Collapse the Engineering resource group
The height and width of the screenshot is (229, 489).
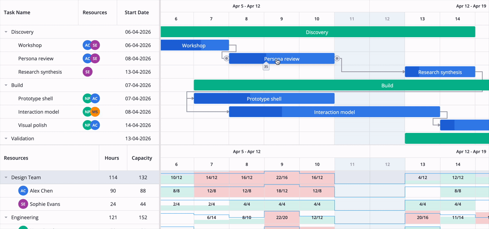(x=6, y=218)
